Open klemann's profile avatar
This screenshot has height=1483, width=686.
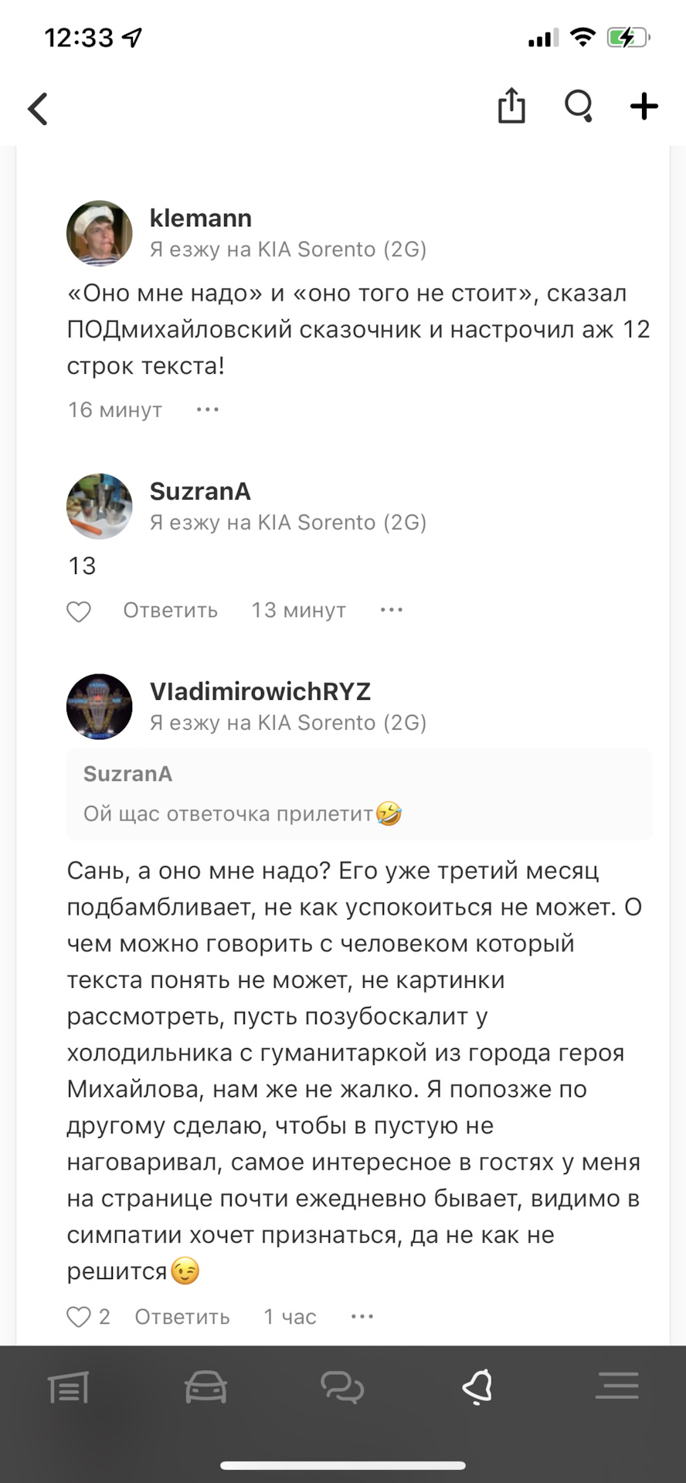[x=100, y=233]
